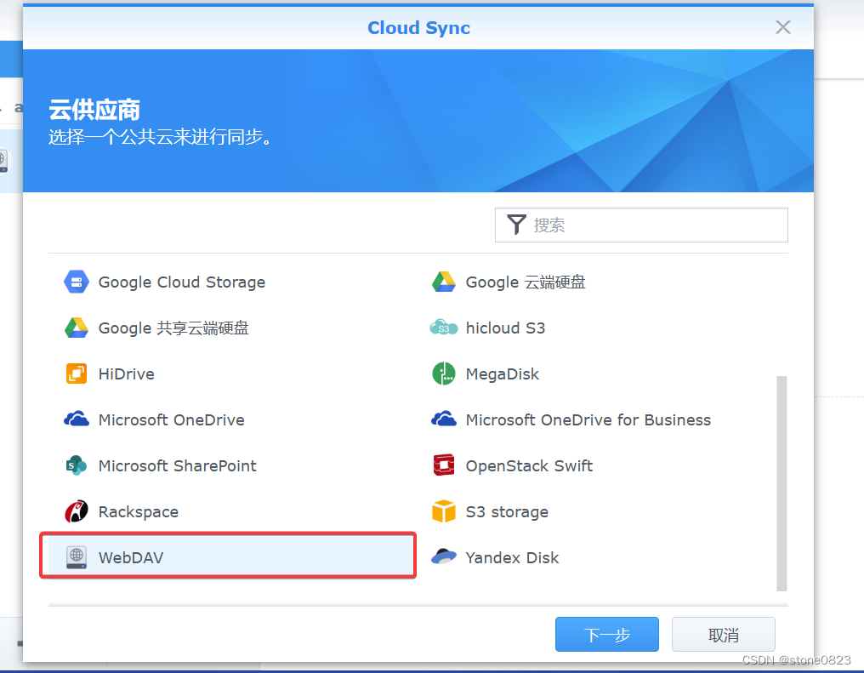Click the S3 storage box icon
The width and height of the screenshot is (864, 673).
(444, 511)
